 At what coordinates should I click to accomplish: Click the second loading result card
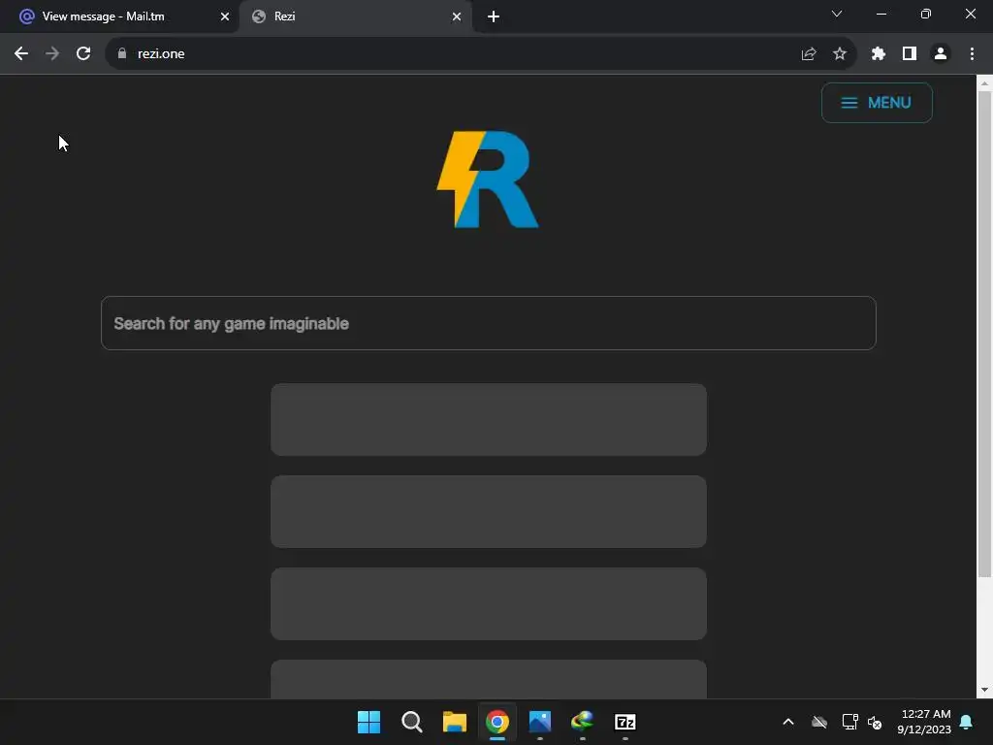pyautogui.click(x=489, y=511)
